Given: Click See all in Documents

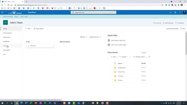Looking at the screenshot, I should pos(144,52).
